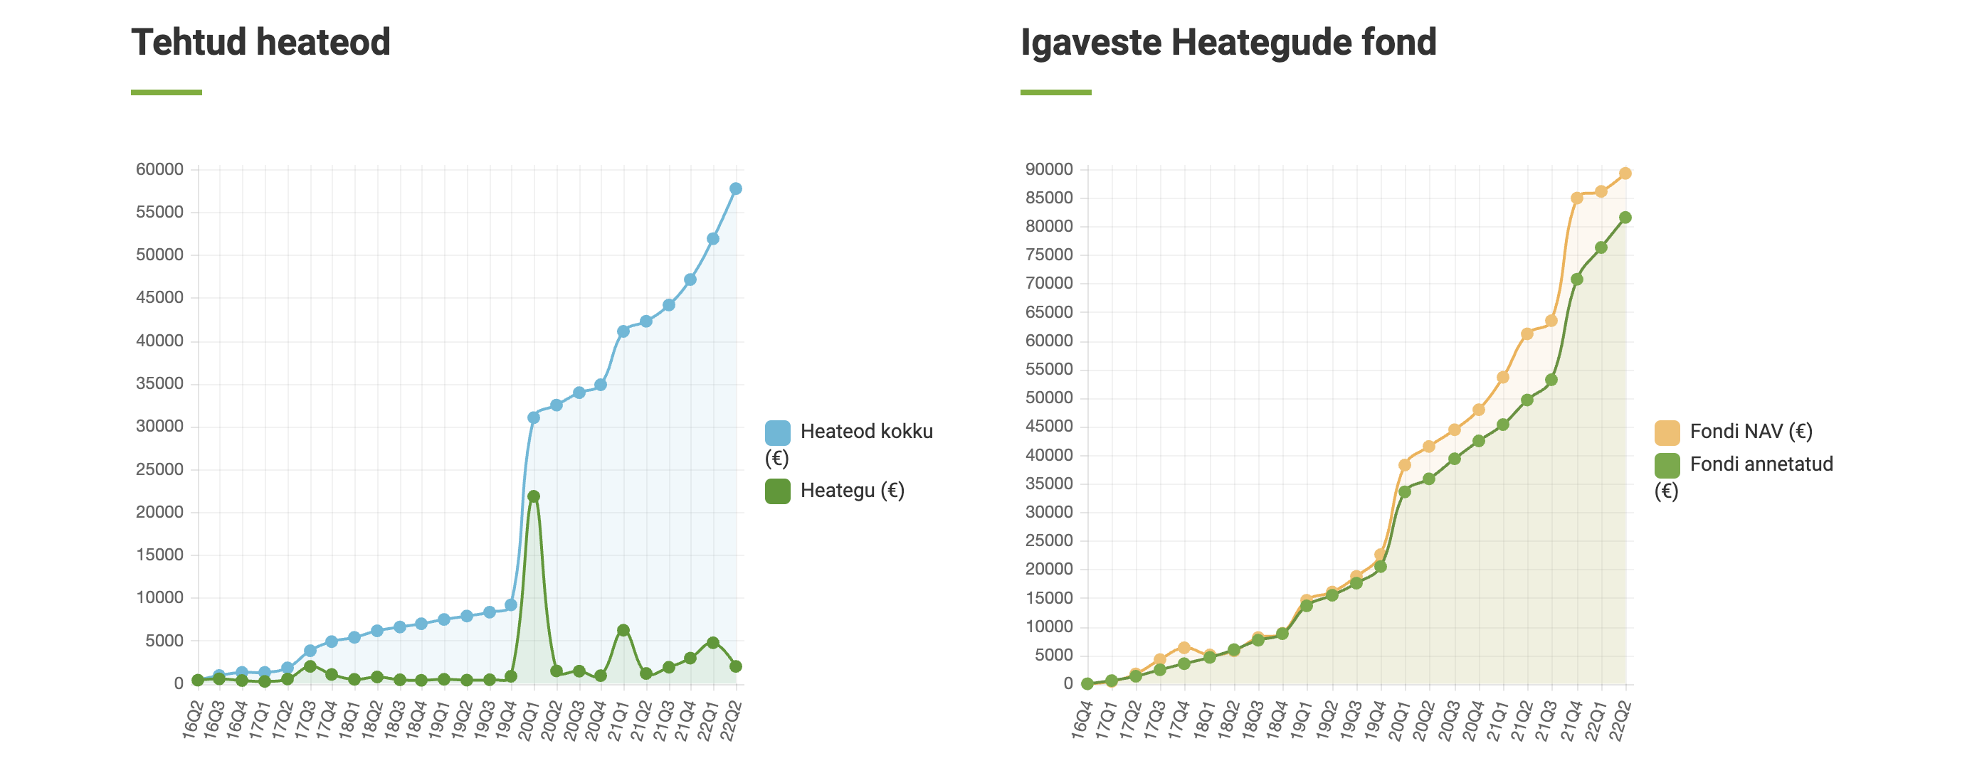Toggle the Heategu legend swatch
This screenshot has width=1977, height=768.
777,491
